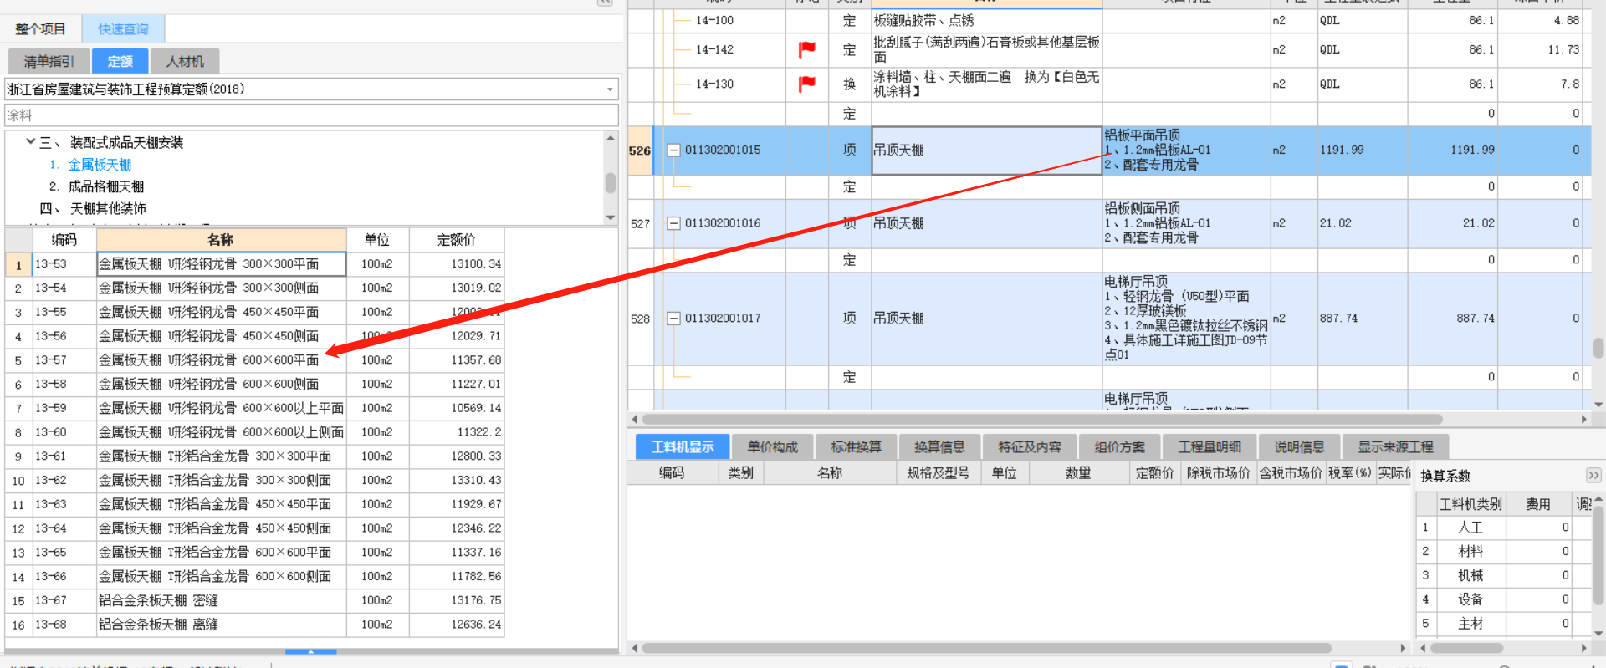Screen dimensions: 1606x668
Task: Click the 材料 coefficient row
Action: (1503, 551)
